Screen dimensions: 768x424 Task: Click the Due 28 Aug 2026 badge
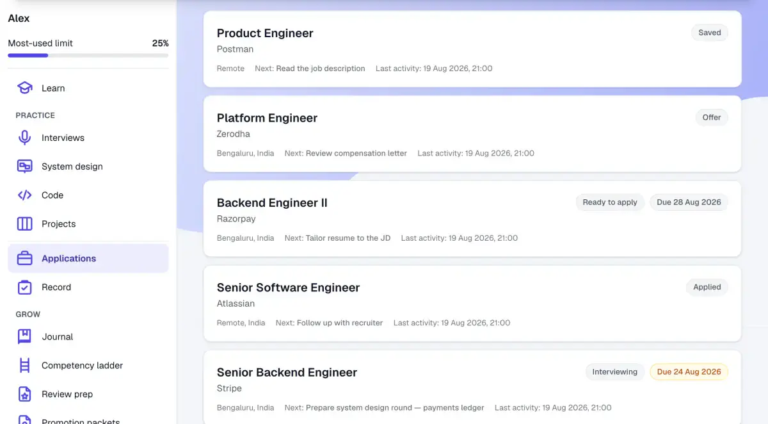tap(689, 202)
